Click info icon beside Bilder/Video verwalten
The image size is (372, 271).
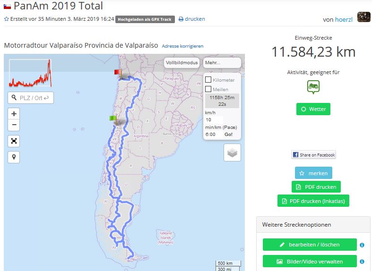point(362,261)
